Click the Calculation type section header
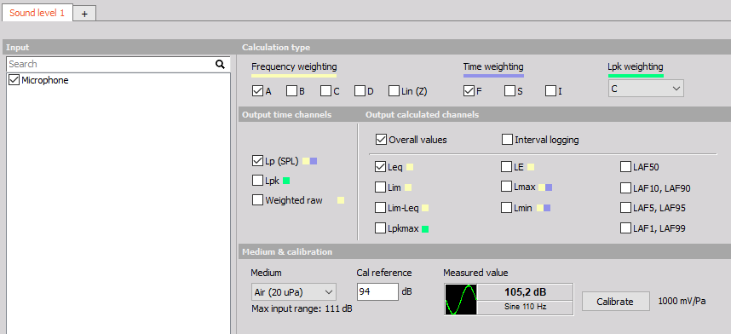The height and width of the screenshot is (334, 731). point(485,47)
